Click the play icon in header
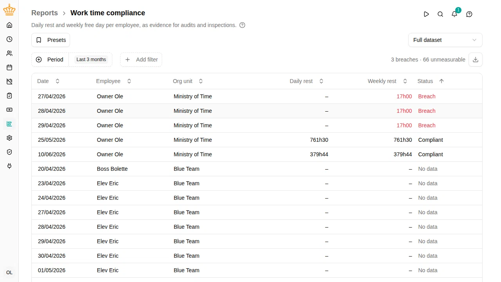Screen dimensions: 501x282 (426, 14)
